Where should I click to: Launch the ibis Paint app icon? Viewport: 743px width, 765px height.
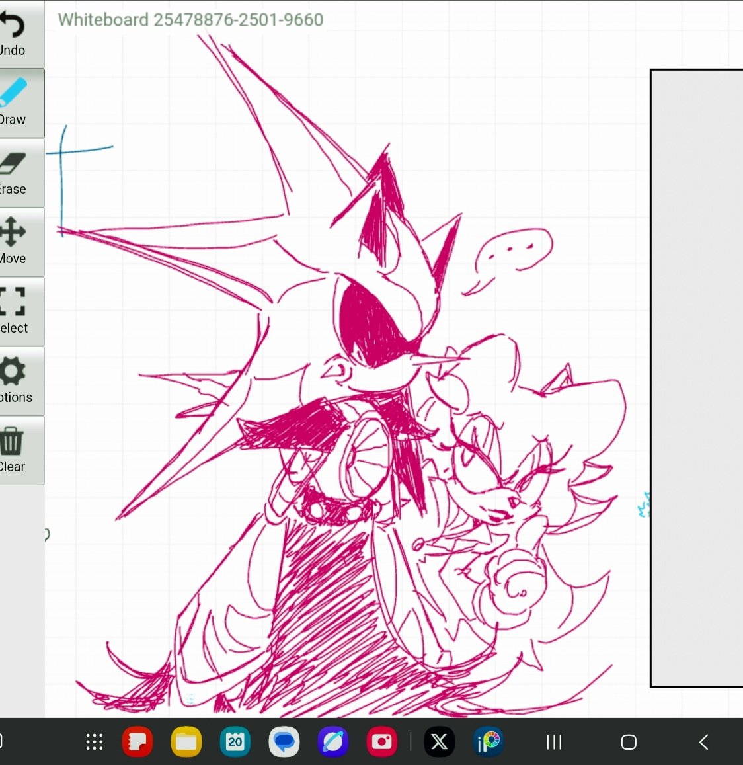tap(489, 742)
